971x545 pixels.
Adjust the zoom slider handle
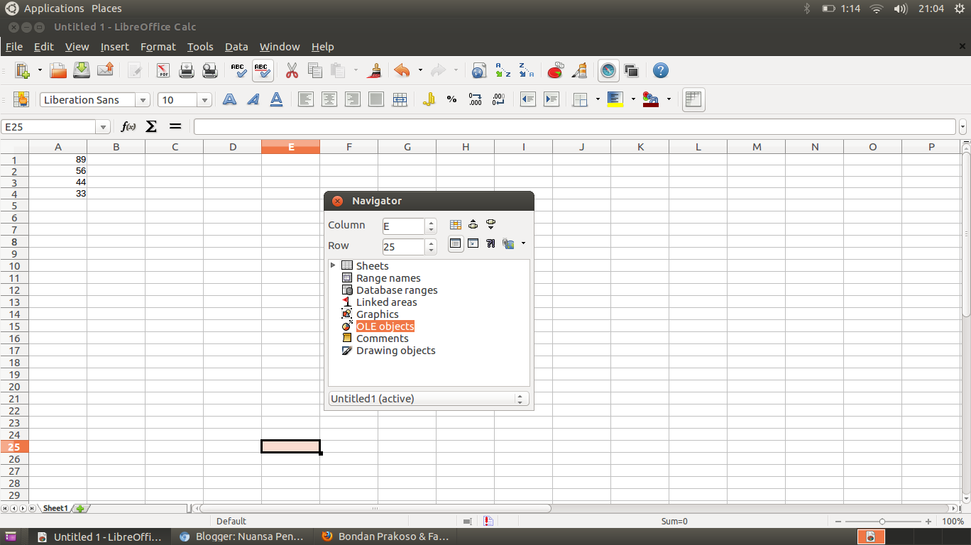882,522
